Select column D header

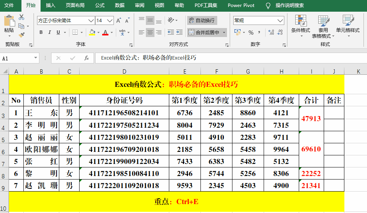point(124,71)
